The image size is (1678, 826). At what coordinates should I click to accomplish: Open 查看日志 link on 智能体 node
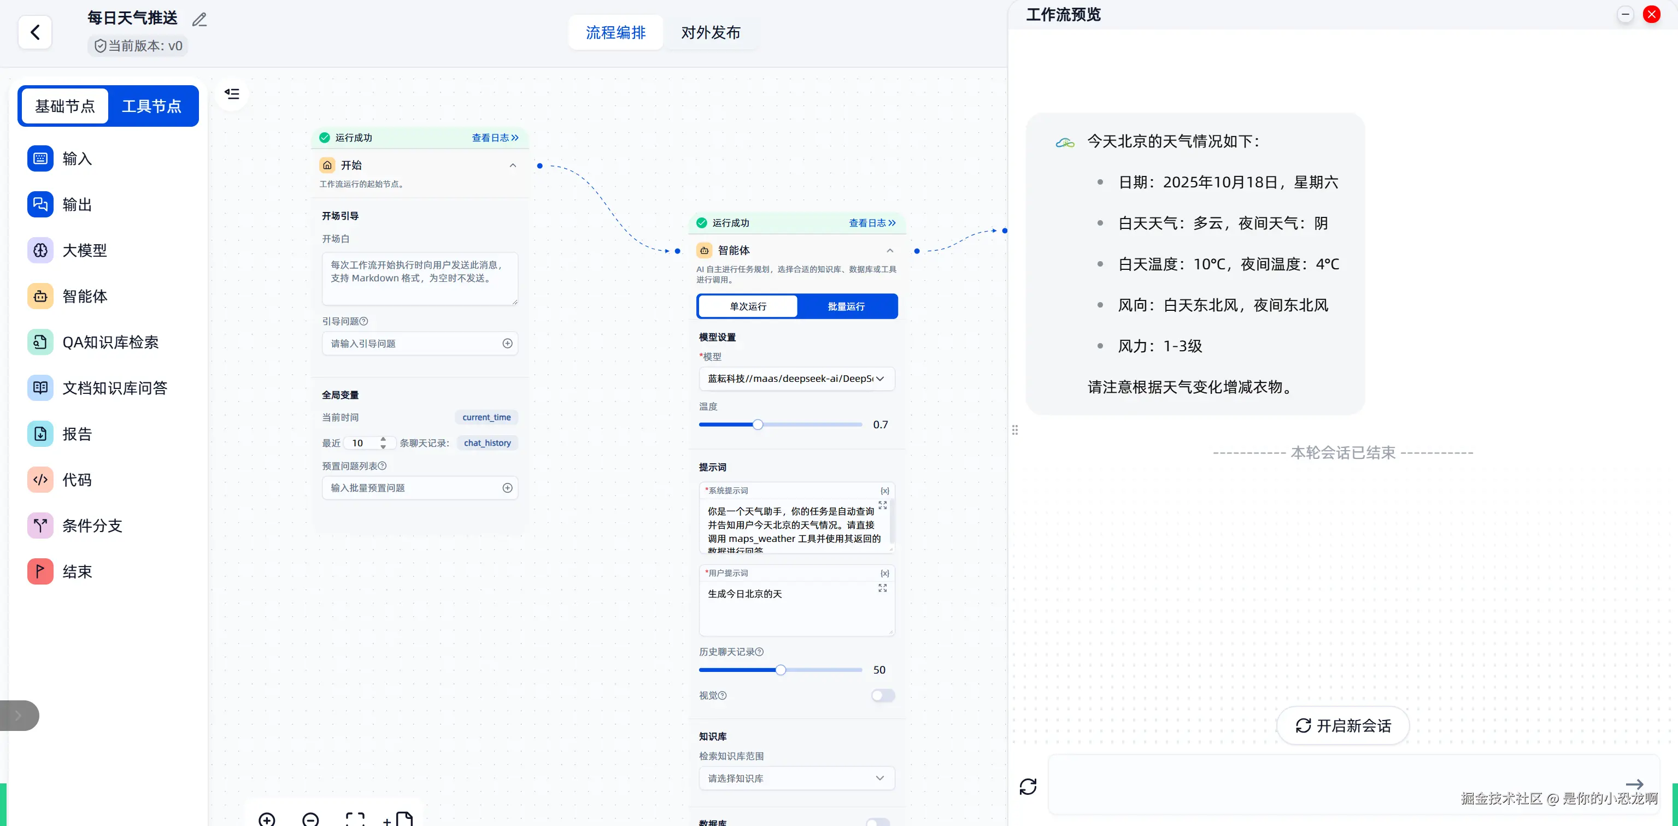[x=872, y=223]
